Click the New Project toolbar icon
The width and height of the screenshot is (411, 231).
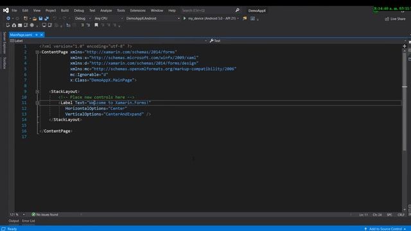26,19
